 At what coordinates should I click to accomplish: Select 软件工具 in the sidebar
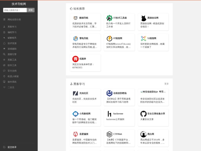(x=12, y=65)
